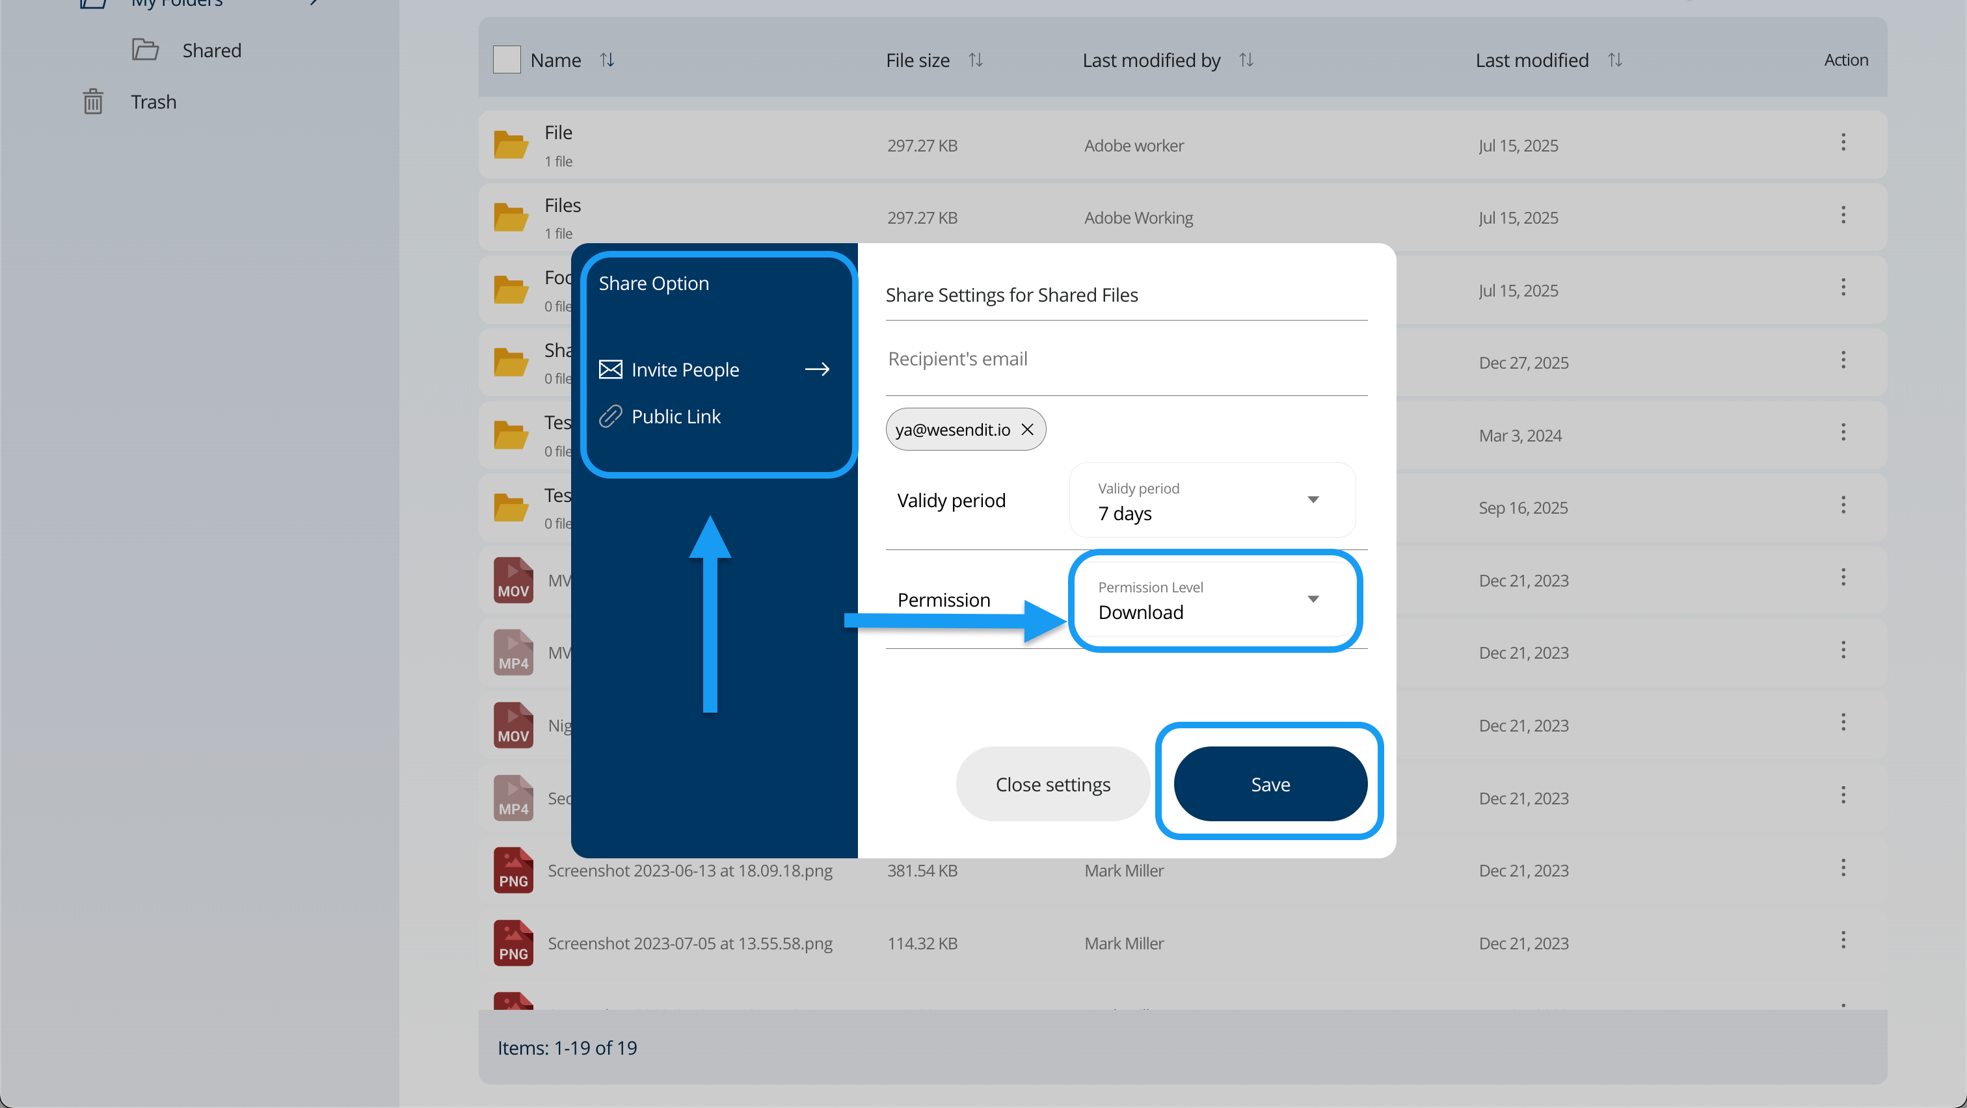Sort by the Last modified column
1967x1108 pixels.
tap(1614, 60)
